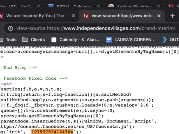
Task: Click the Google Docs bookmark icon
Action: click(x=109, y=40)
